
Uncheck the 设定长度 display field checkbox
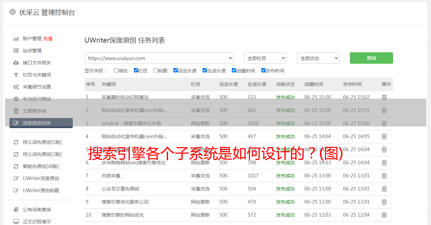175,70
